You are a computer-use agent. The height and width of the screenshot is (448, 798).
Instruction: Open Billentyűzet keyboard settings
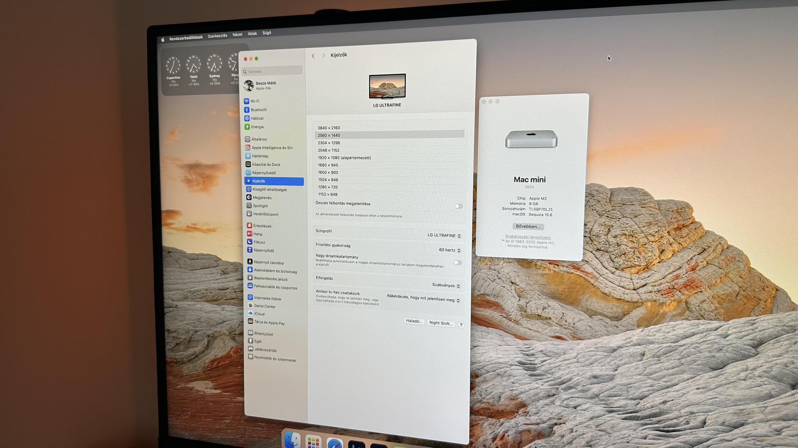pos(263,334)
